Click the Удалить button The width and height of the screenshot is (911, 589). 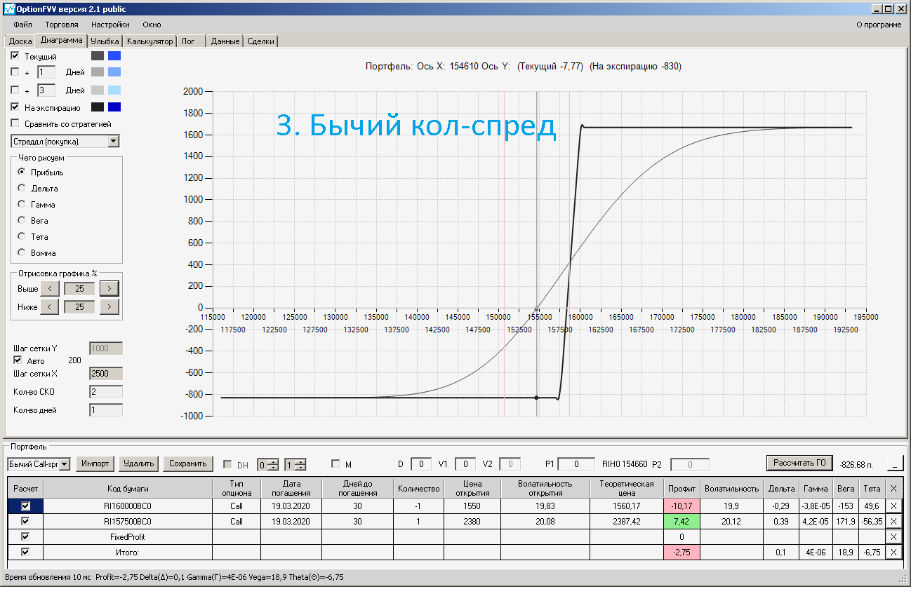[x=138, y=463]
